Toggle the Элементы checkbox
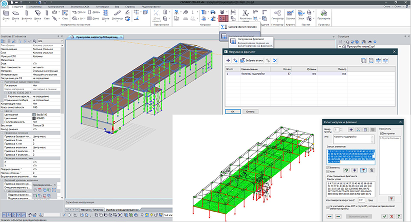The width and height of the screenshot is (411, 222). point(328,167)
